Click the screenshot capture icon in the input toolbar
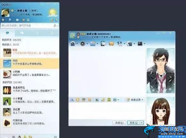186x138 pixels. pos(115,100)
